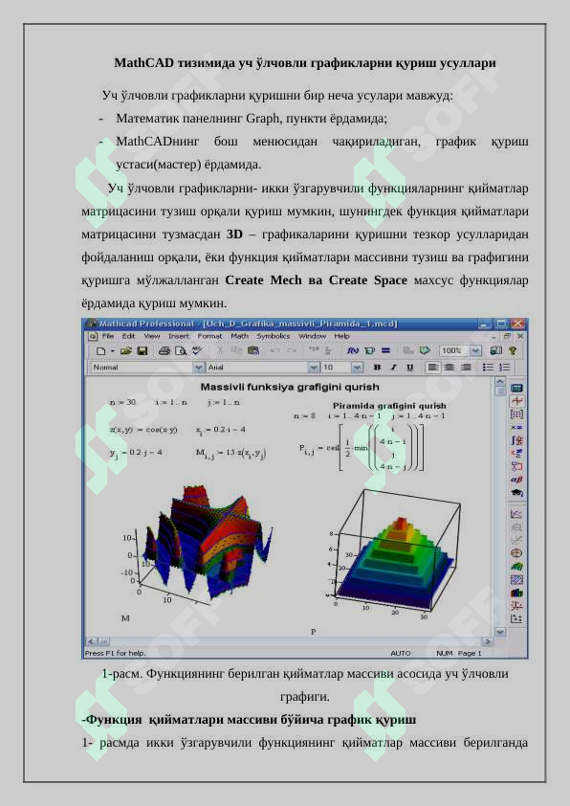Open the arrow next to New document

[112, 350]
